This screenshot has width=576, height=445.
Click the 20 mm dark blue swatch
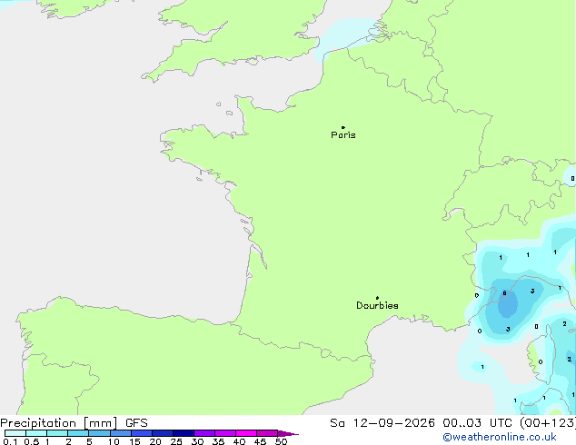(x=163, y=433)
